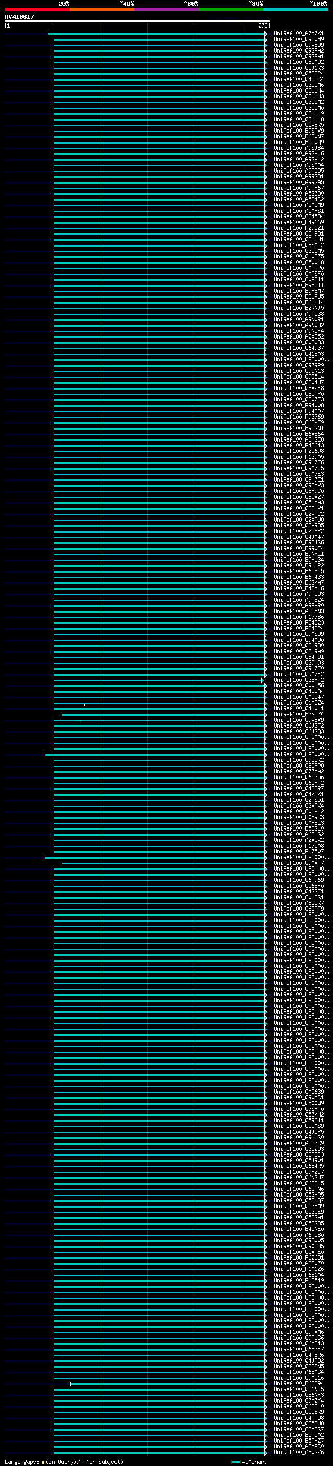This screenshot has height=1466, width=333.
Task: Select the UniRef100_B8LPU5 label
Action: (x=298, y=296)
